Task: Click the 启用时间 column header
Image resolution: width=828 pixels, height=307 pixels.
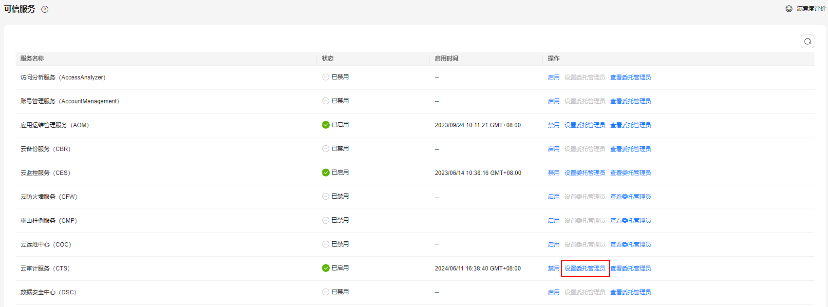Action: (x=446, y=58)
